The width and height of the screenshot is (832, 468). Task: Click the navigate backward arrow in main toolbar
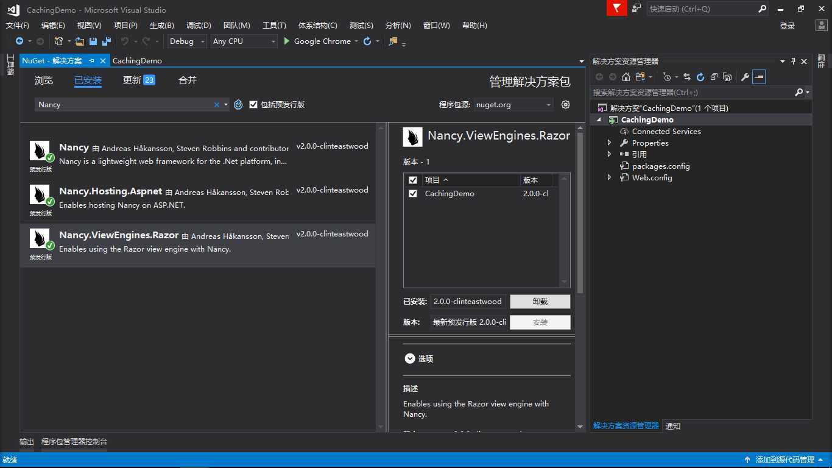19,41
